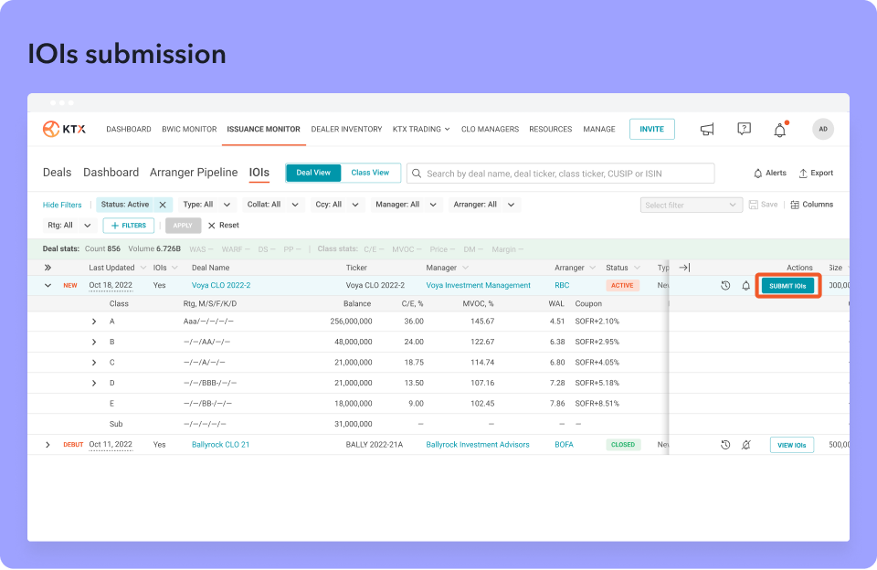This screenshot has width=877, height=570.
Task: Click the history icon for Voya CLO 2022-2
Action: click(x=725, y=286)
